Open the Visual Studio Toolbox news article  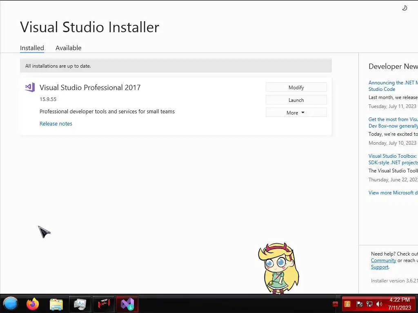click(393, 159)
